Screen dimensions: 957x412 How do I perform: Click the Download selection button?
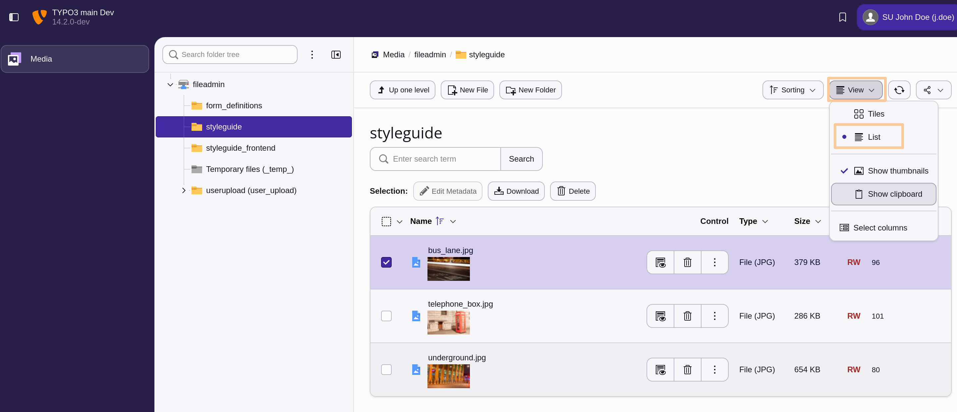[516, 191]
